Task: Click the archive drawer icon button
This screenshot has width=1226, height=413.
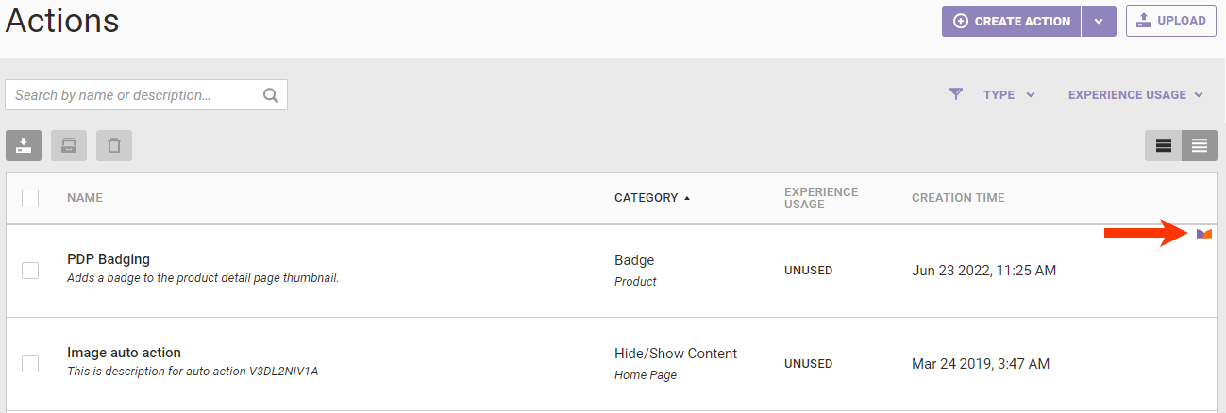Action: [x=69, y=145]
